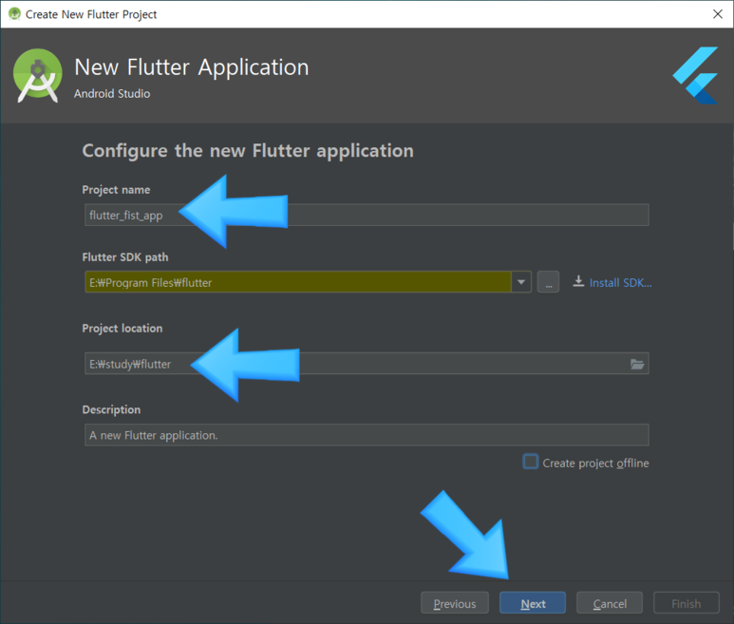Enable Create project offline checkbox
734x624 pixels.
coord(531,462)
